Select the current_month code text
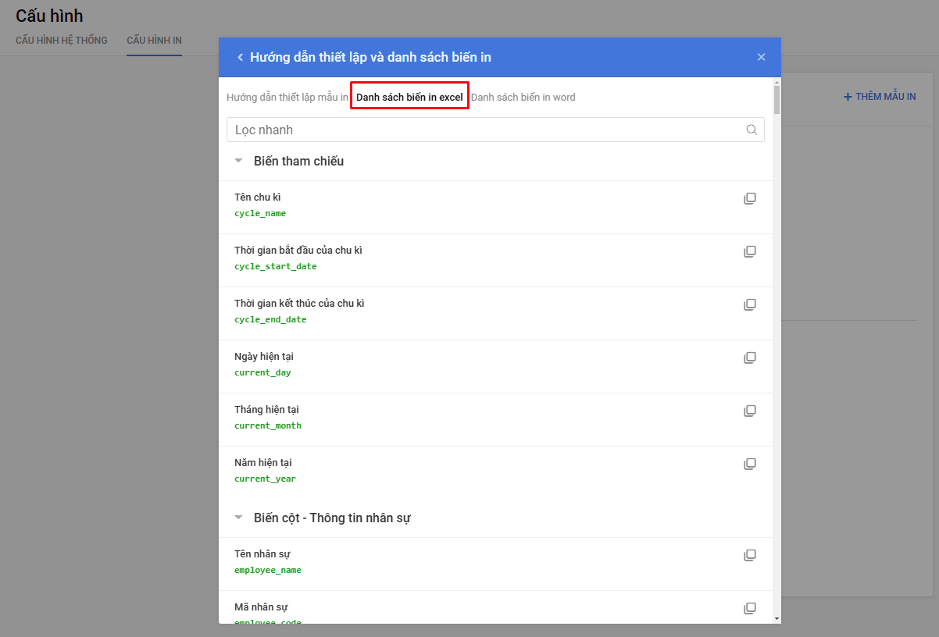Viewport: 939px width, 637px height. [268, 425]
